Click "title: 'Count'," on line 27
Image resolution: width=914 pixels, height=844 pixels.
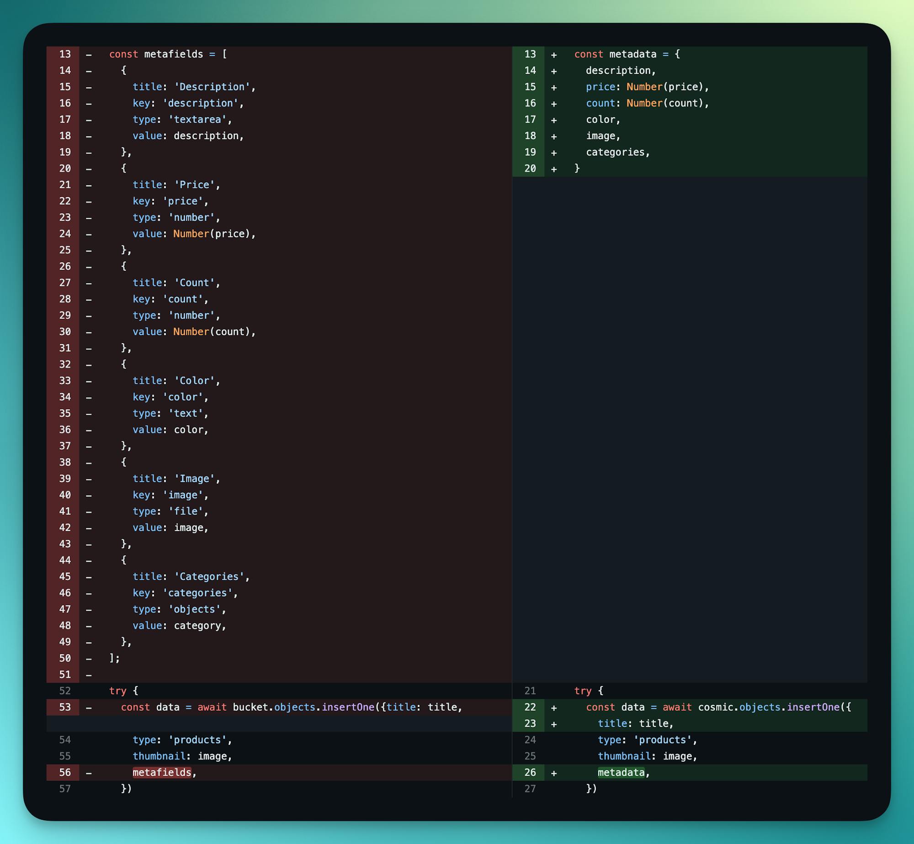(176, 283)
